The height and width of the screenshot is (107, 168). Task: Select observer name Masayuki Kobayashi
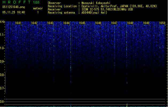tap(96, 3)
